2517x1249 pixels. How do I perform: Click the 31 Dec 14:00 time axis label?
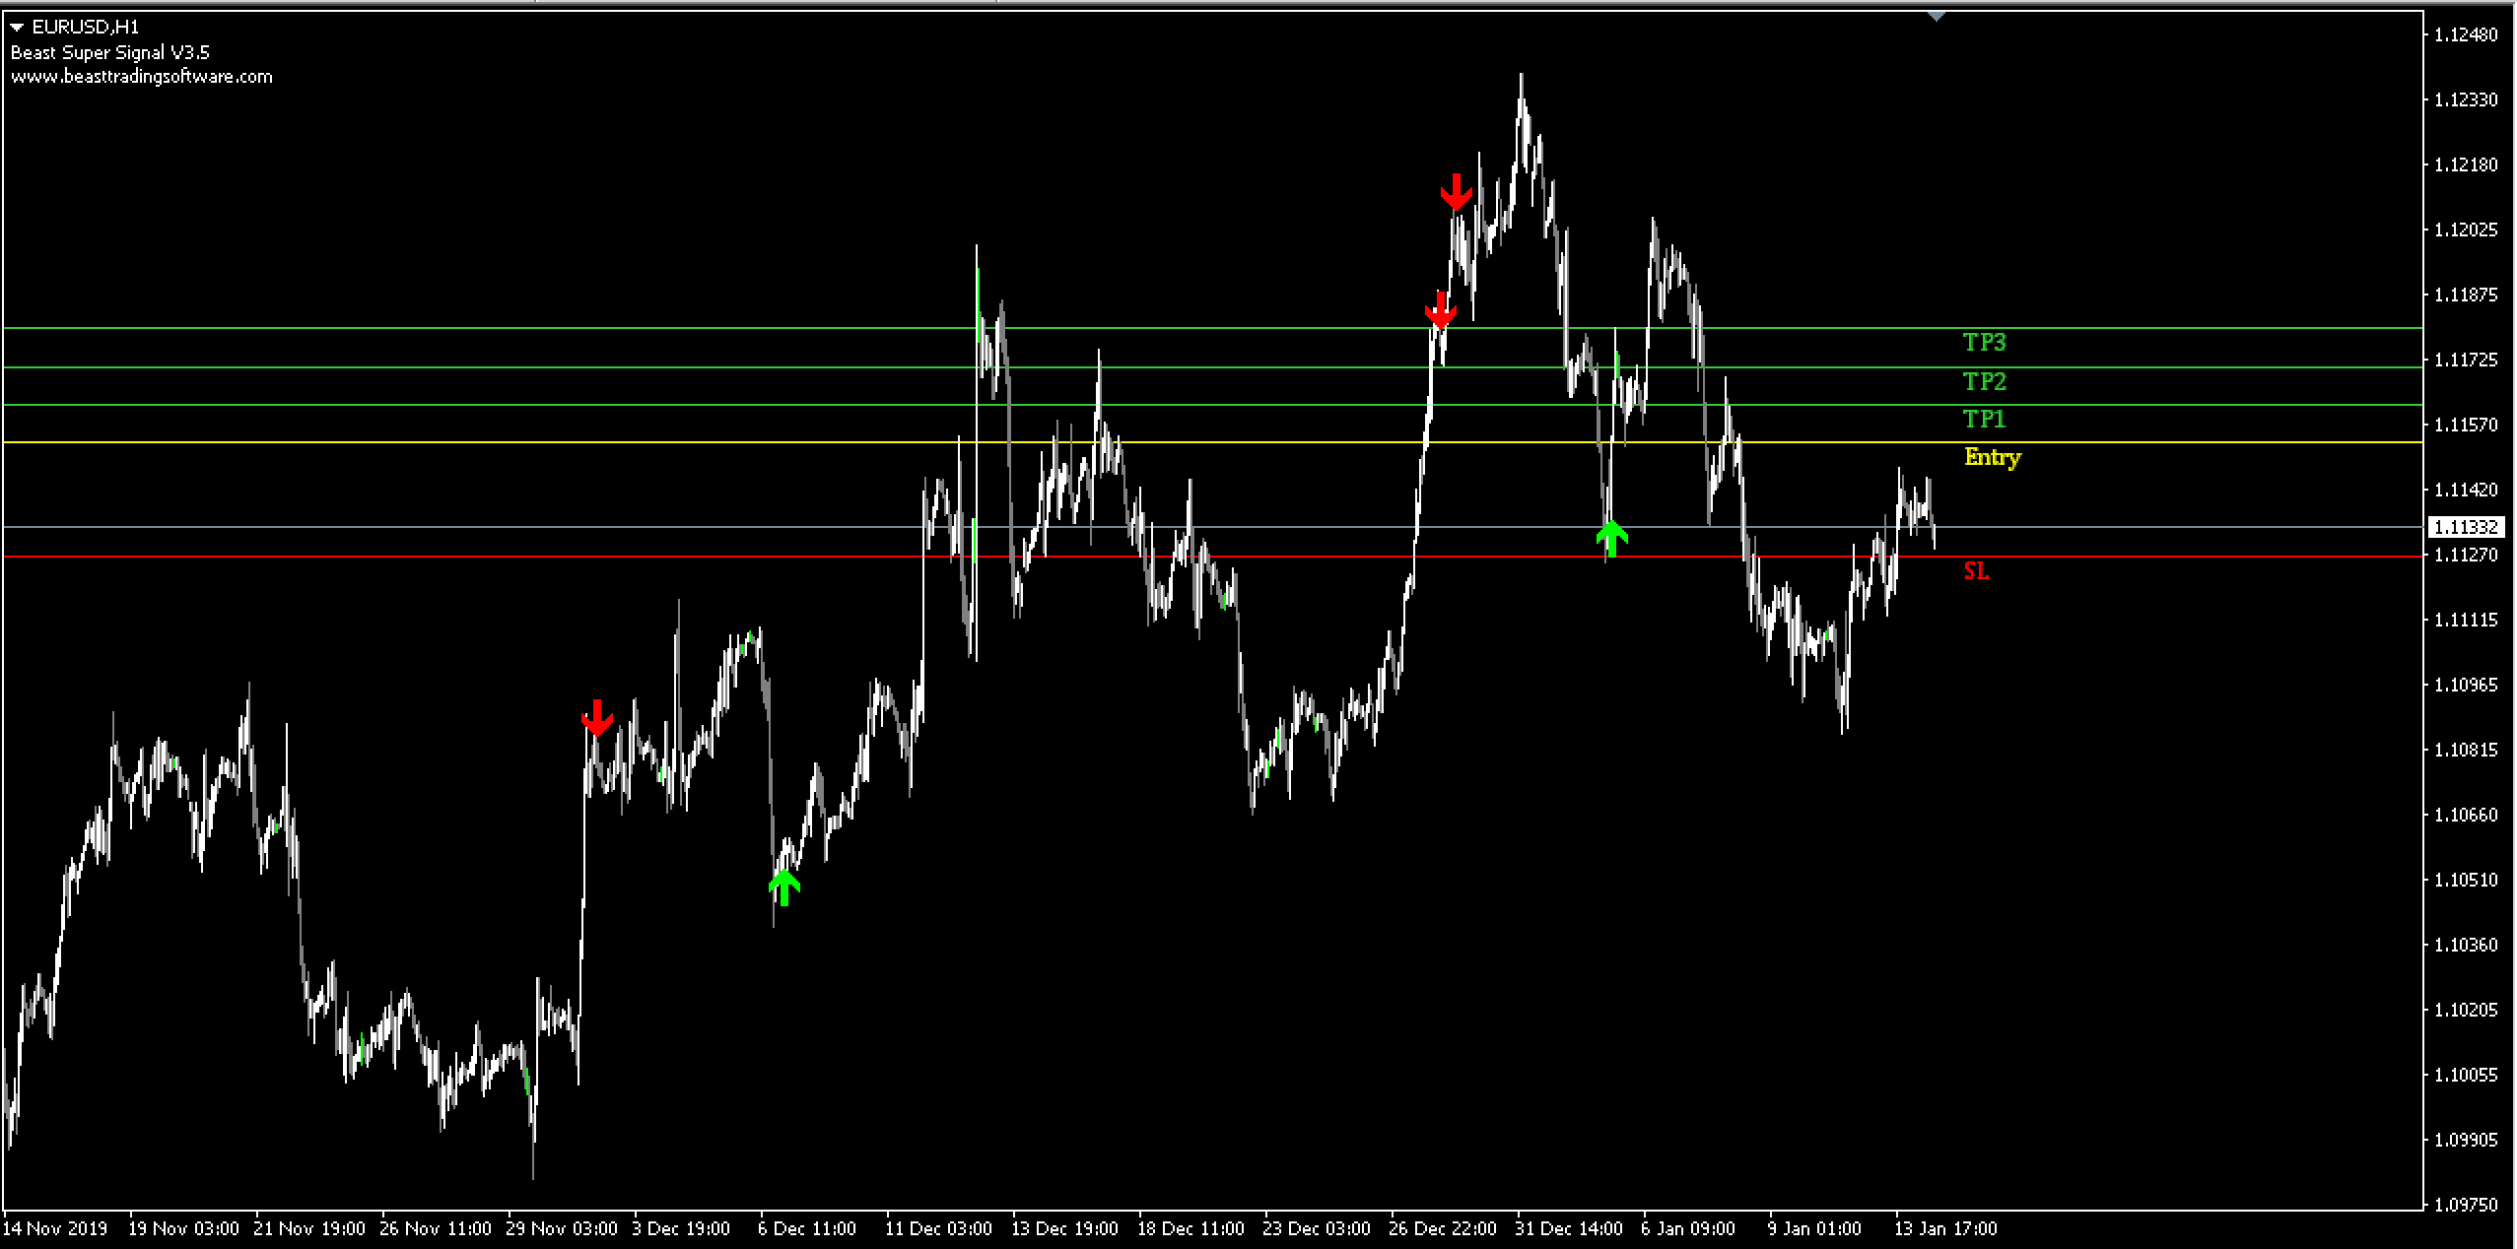pos(1569,1228)
